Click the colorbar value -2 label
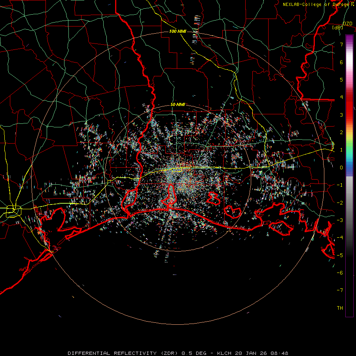The height and width of the screenshot is (356, 356). point(340,203)
